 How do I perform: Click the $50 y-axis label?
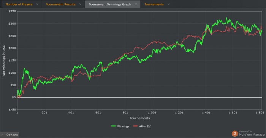(13, 85)
